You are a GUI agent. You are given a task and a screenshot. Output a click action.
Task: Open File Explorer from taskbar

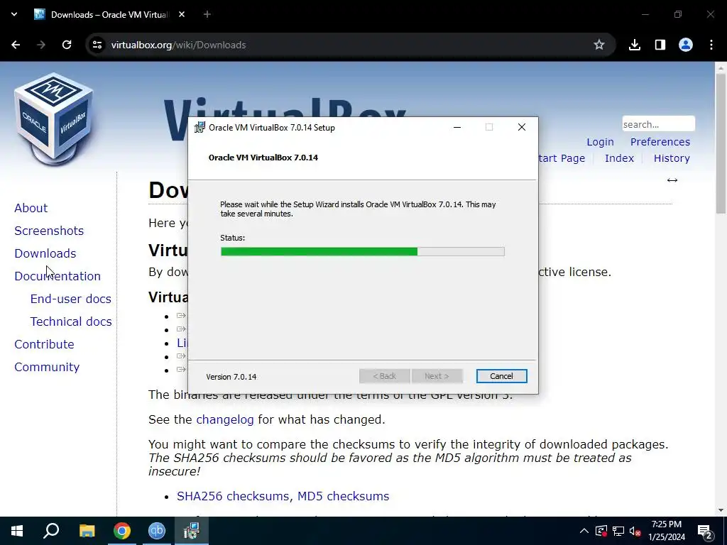tap(87, 531)
